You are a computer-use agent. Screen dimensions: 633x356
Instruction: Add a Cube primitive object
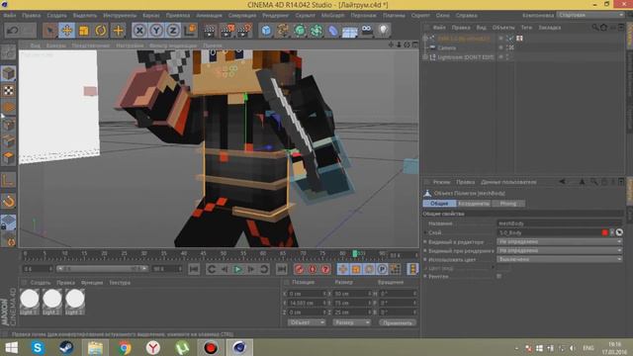click(x=266, y=31)
